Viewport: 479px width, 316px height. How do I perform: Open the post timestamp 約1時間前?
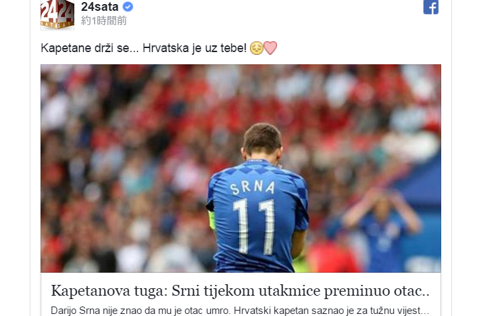point(104,20)
